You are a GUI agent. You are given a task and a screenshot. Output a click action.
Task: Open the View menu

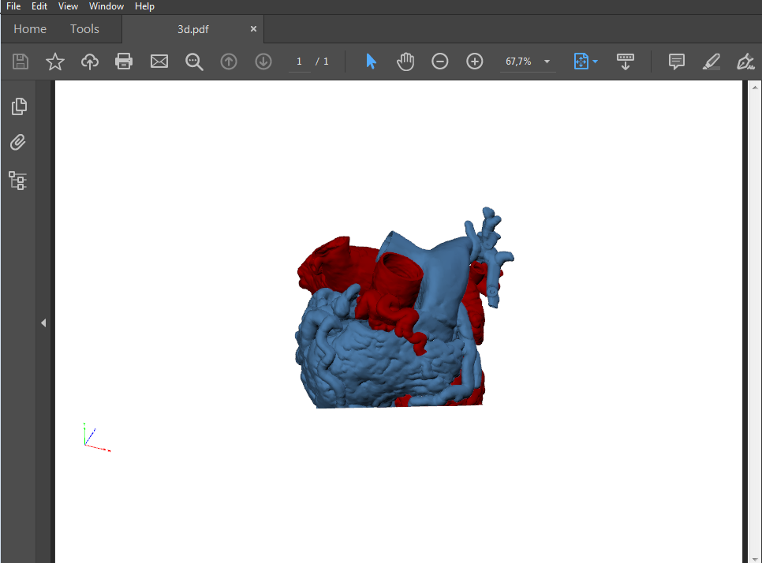click(68, 6)
